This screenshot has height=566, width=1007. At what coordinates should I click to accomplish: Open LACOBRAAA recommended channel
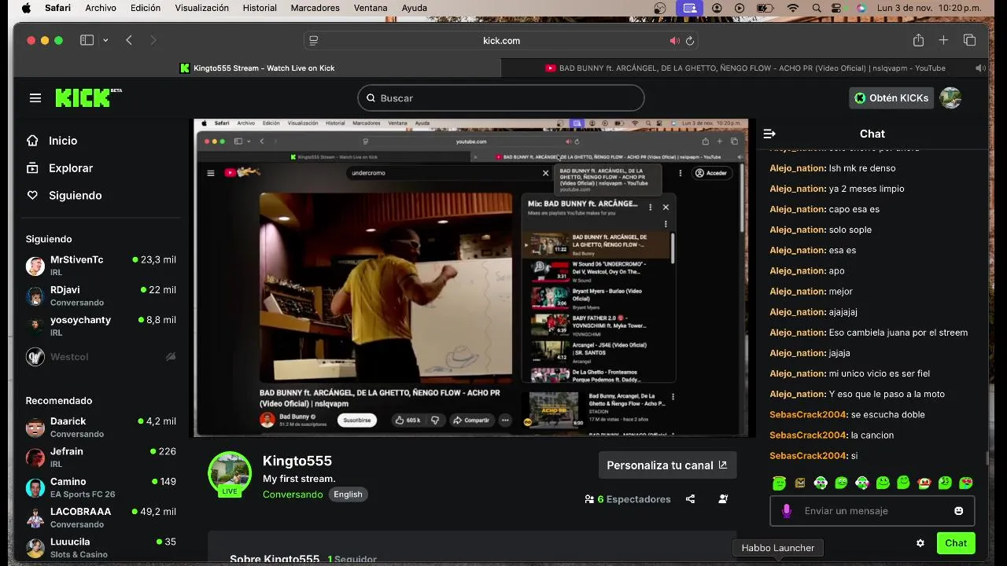pyautogui.click(x=101, y=517)
